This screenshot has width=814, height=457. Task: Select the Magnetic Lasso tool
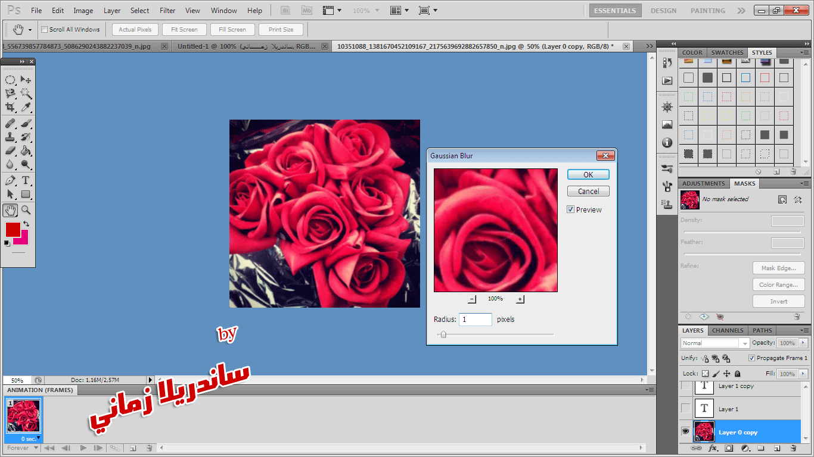(10, 93)
